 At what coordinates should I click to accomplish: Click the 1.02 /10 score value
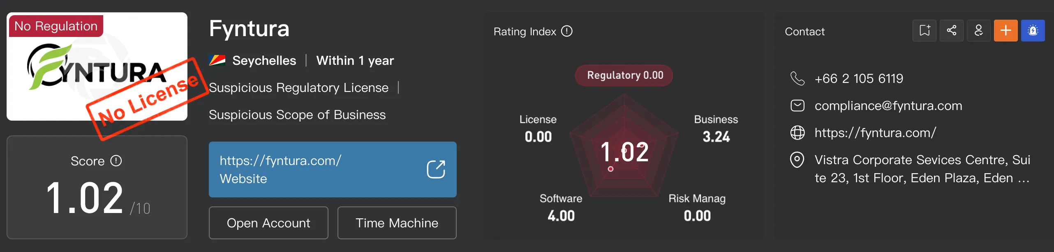(98, 199)
